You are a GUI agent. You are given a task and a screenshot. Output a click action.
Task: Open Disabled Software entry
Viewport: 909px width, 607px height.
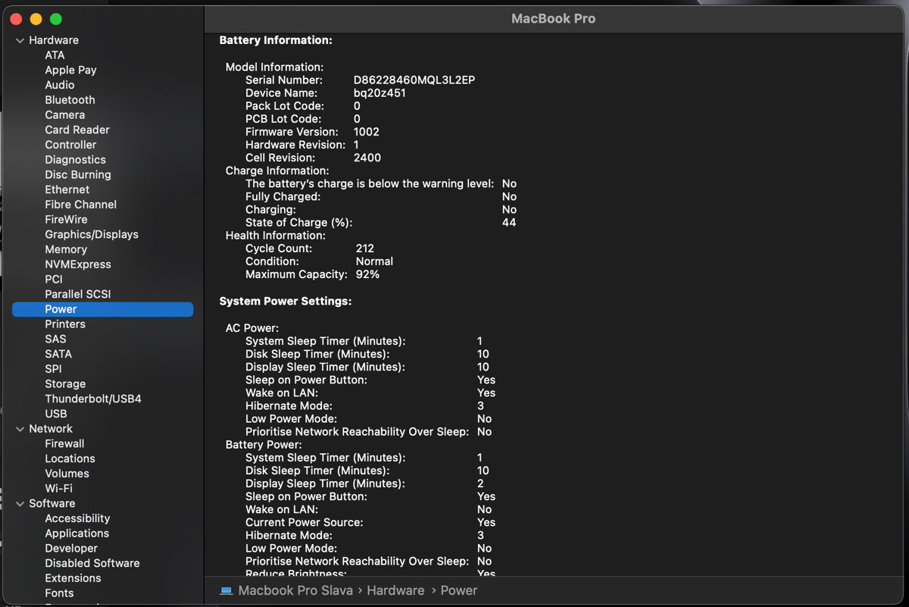point(92,563)
